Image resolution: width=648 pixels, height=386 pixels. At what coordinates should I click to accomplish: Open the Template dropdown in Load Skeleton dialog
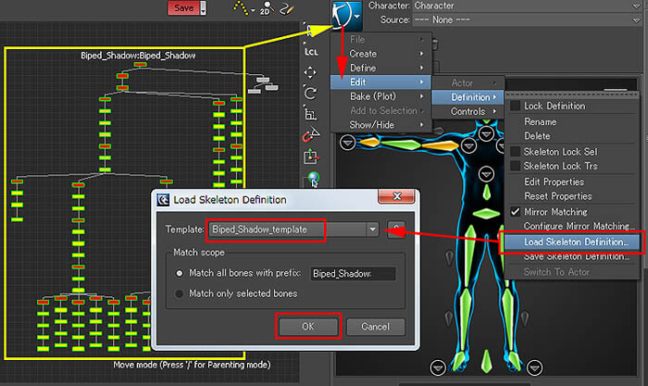click(x=372, y=229)
